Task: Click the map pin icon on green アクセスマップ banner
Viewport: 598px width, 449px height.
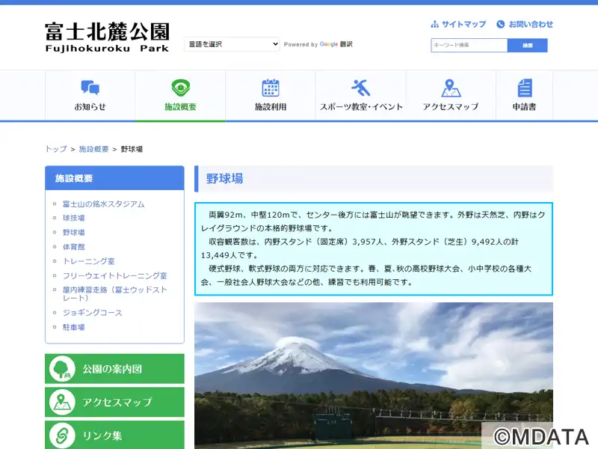Action: coord(62,402)
